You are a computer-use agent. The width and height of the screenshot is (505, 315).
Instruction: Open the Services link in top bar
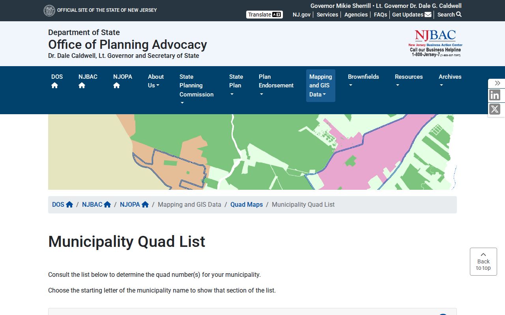(x=327, y=15)
